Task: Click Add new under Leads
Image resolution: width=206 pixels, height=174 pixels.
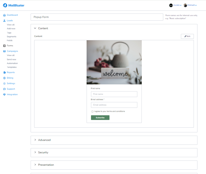Action: click(x=11, y=28)
